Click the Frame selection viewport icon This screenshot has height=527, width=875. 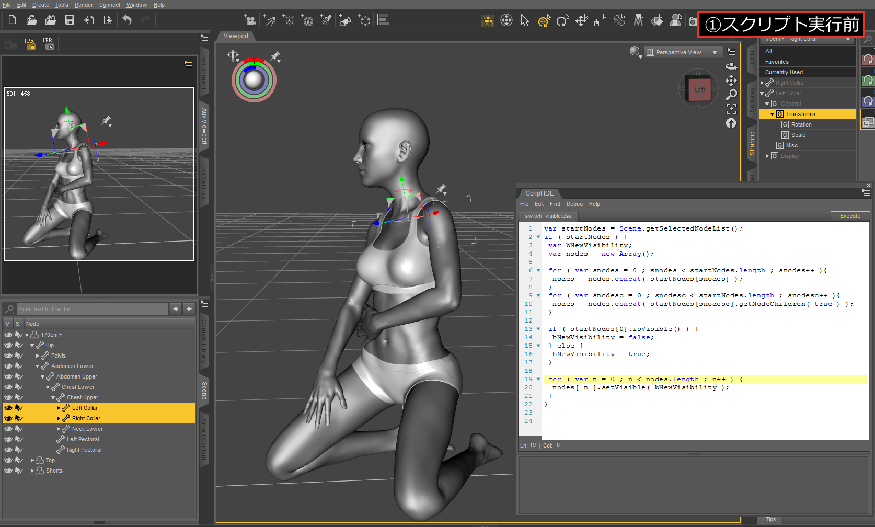click(x=731, y=109)
